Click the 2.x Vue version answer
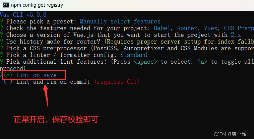 click(x=236, y=35)
